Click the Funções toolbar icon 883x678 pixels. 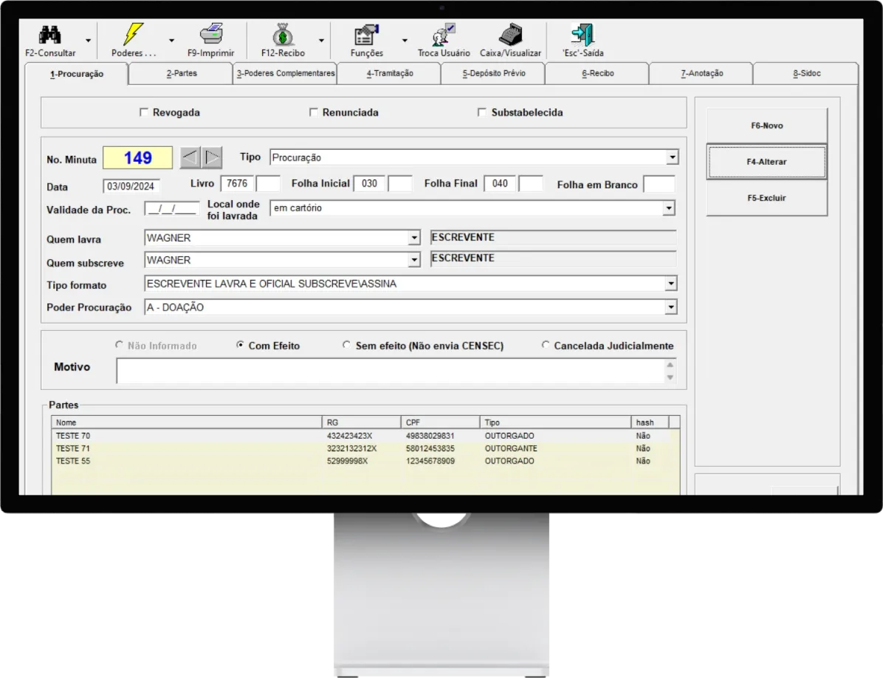click(366, 35)
